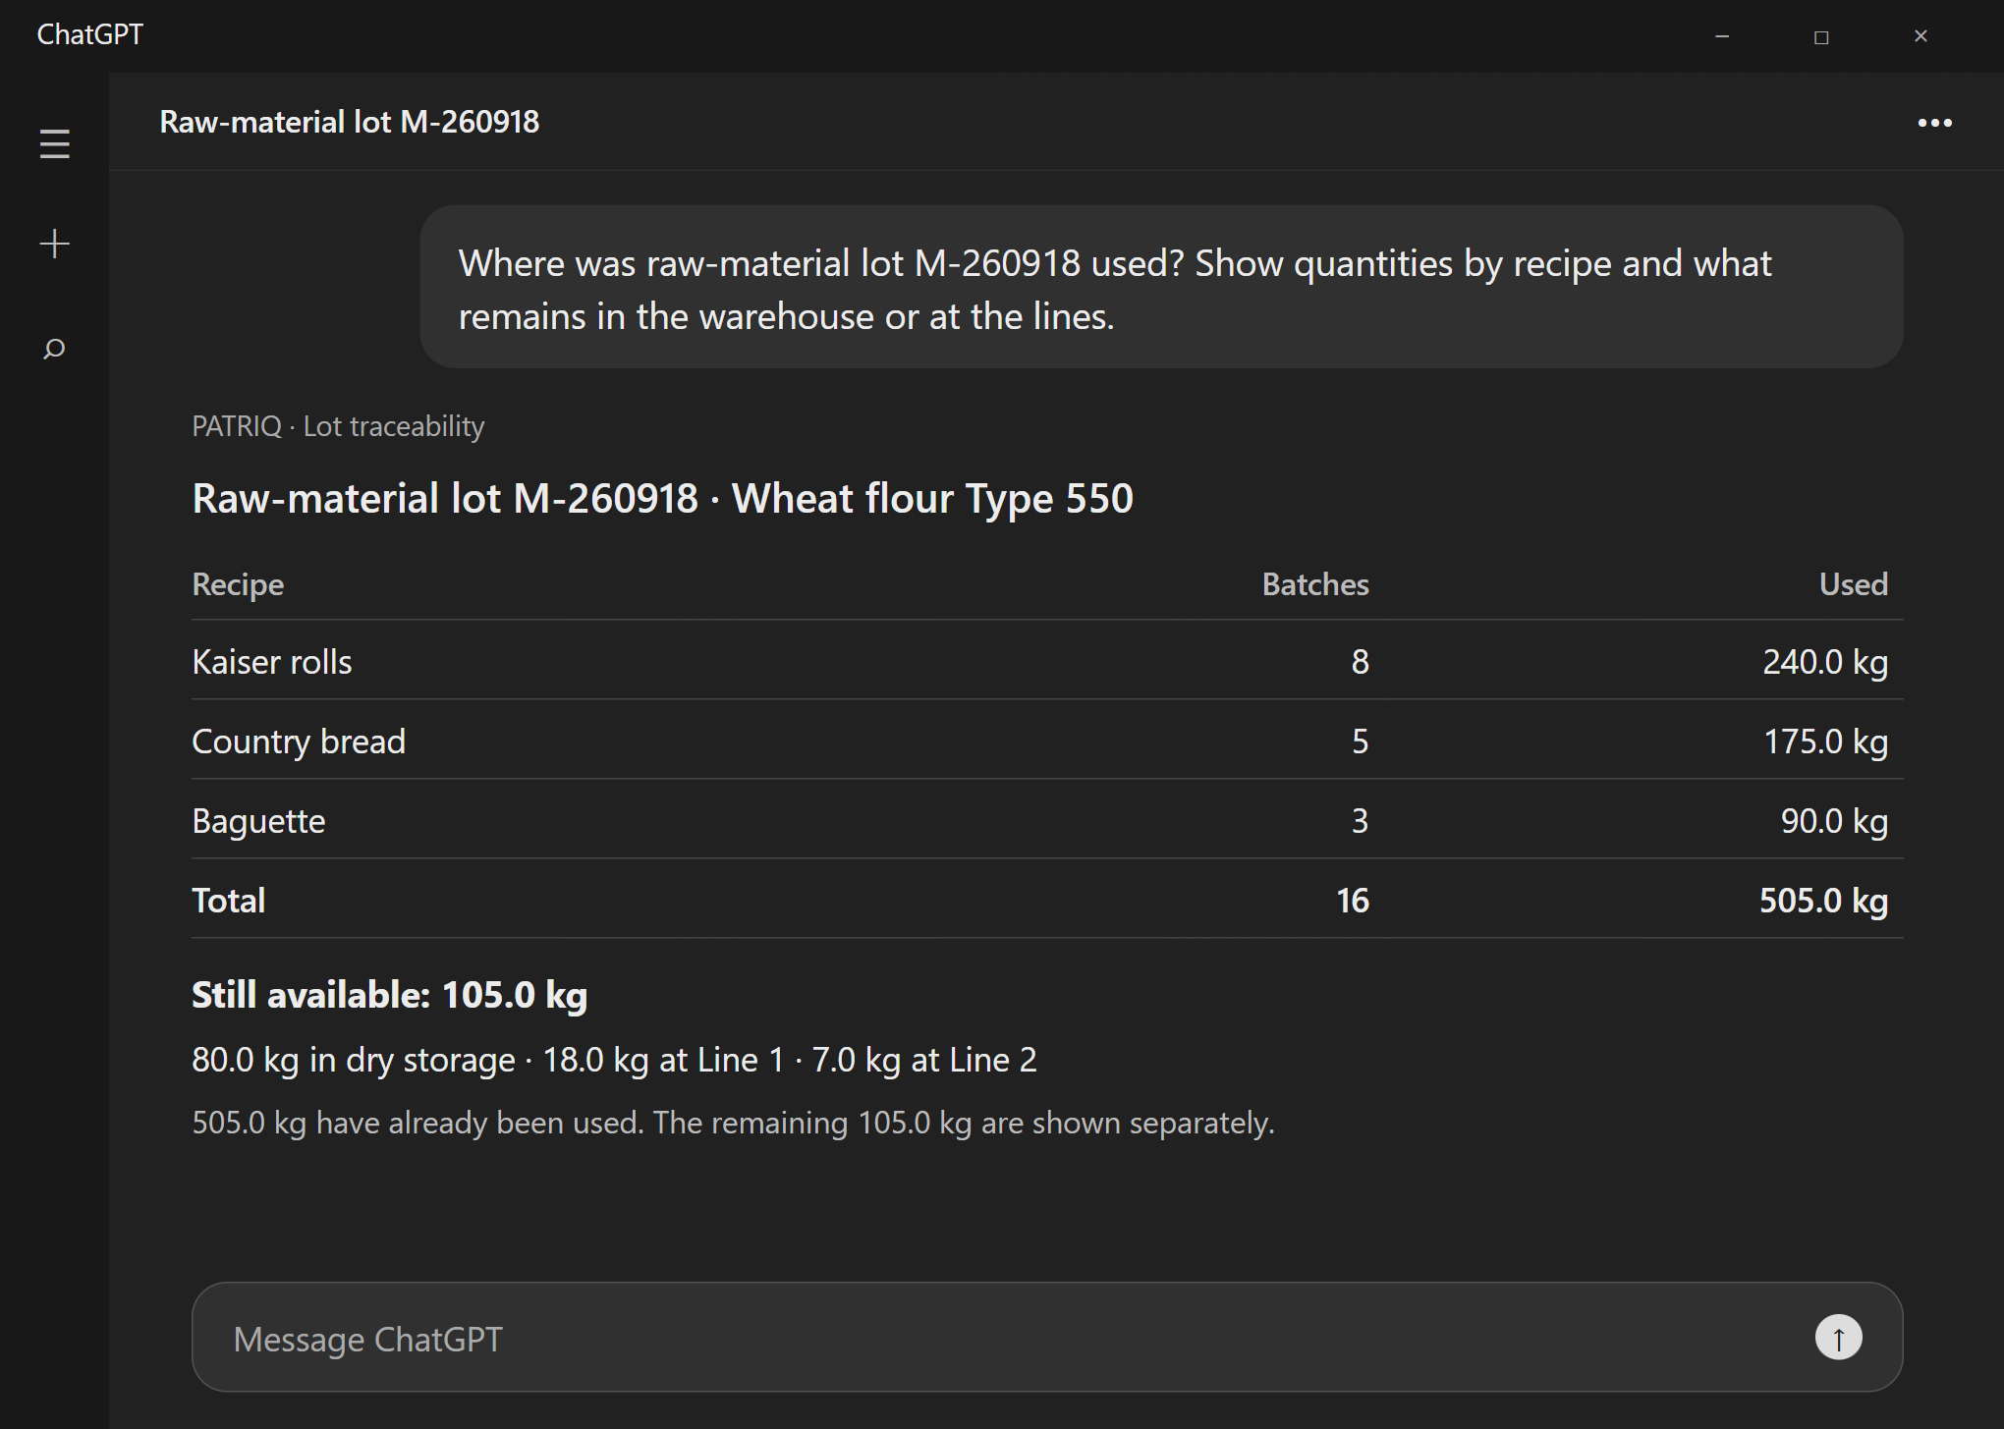Viewport: 2004px width, 1429px height.
Task: Click the ChatGPT title bar app name
Action: pyautogui.click(x=90, y=34)
